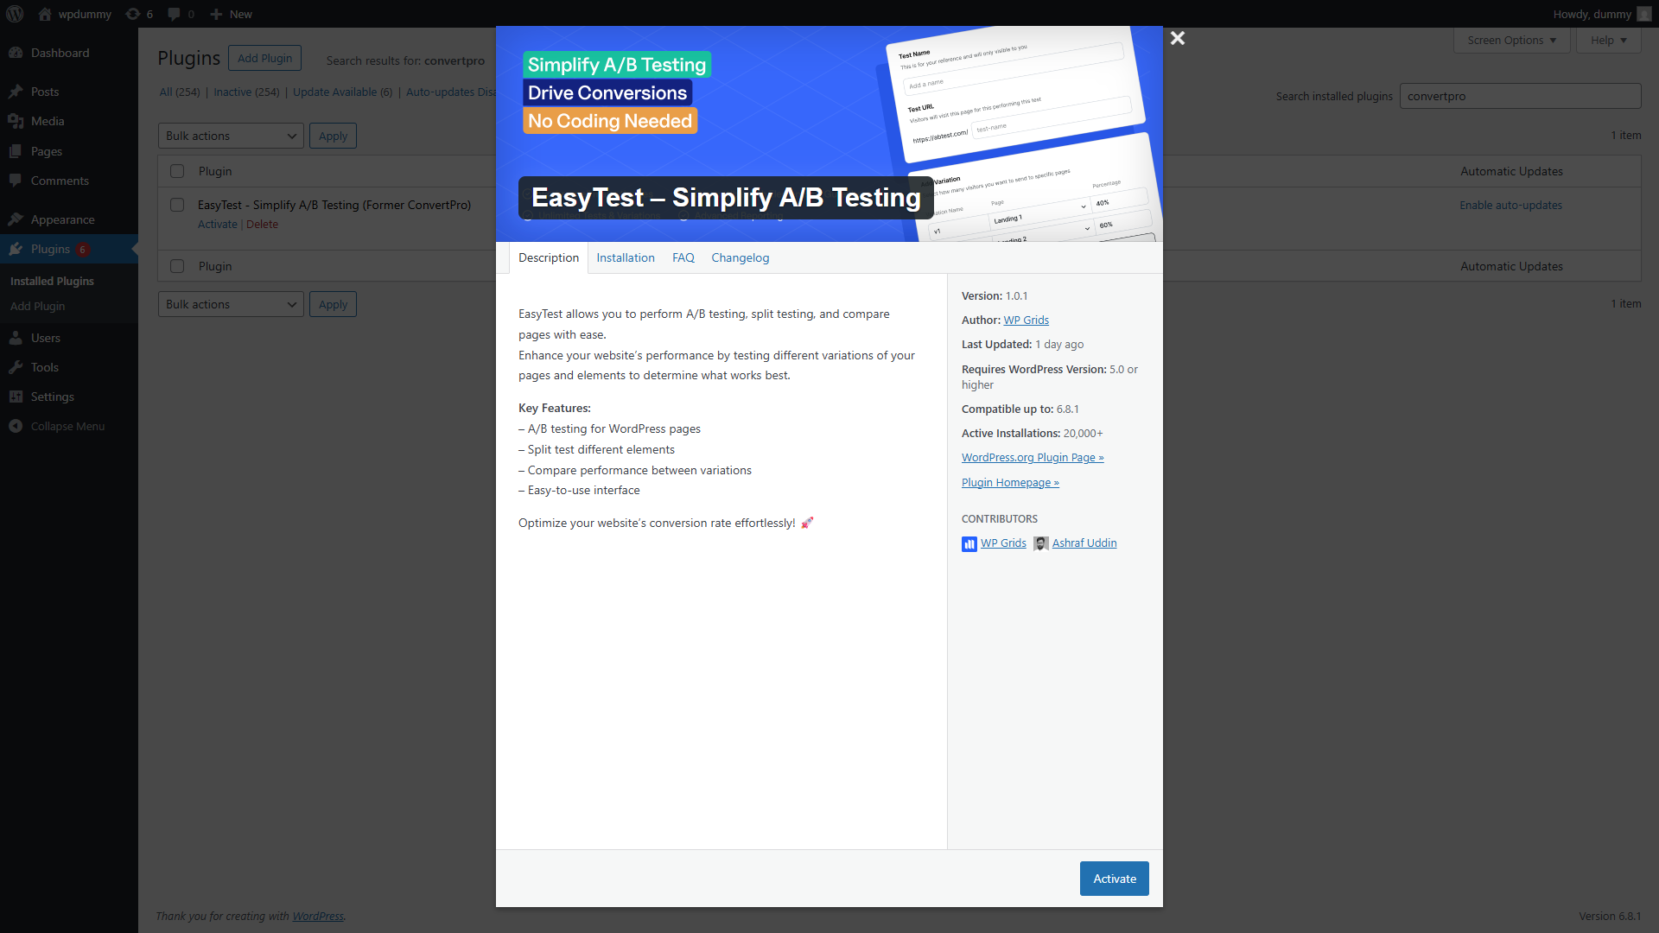Viewport: 1659px width, 933px height.
Task: Switch to the Changelog tab
Action: pos(741,257)
